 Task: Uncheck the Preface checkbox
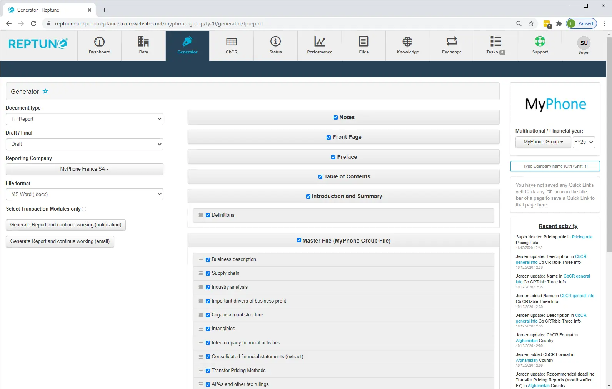point(333,157)
